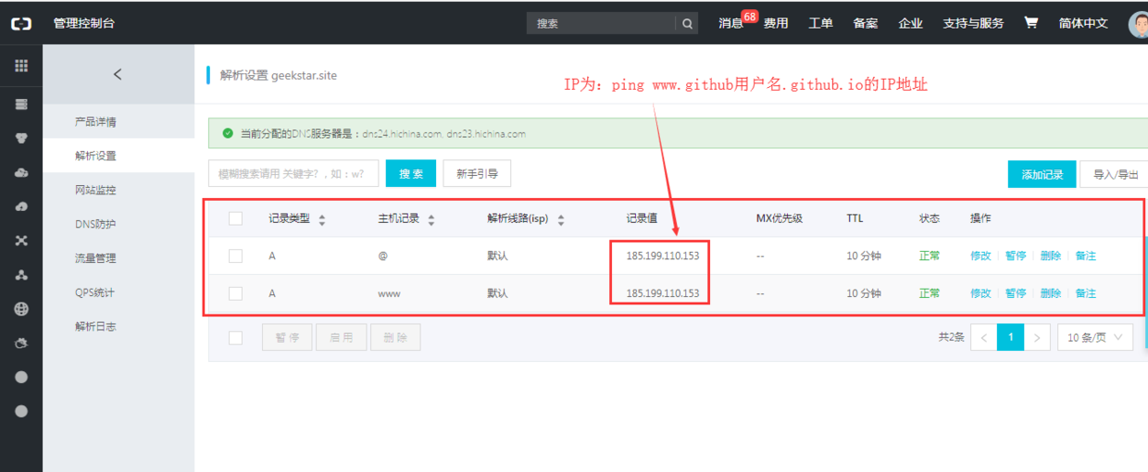The image size is (1148, 472).
Task: Select 解析设置 in side menu
Action: (119, 156)
